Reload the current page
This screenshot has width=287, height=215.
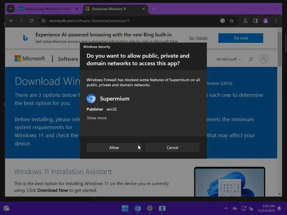[x=31, y=21]
